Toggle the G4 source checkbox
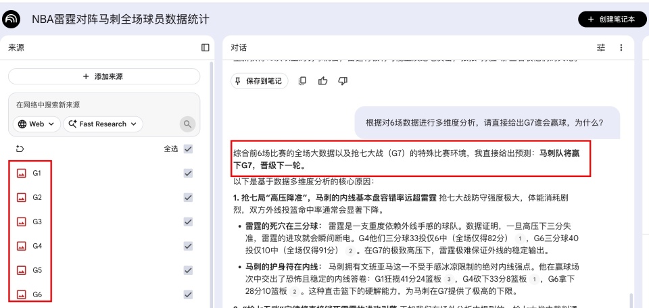Viewport: 649px width, 308px height. point(189,246)
